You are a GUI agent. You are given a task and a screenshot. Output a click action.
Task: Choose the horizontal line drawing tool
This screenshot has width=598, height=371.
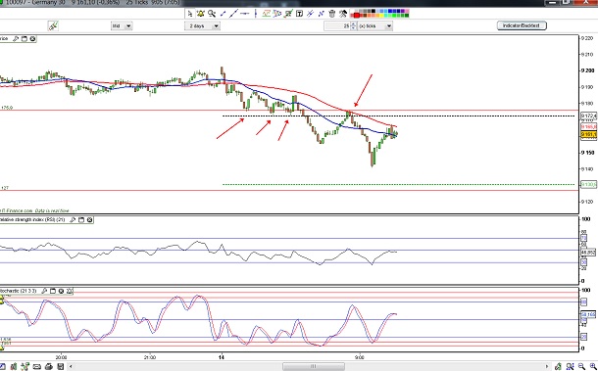(x=245, y=14)
